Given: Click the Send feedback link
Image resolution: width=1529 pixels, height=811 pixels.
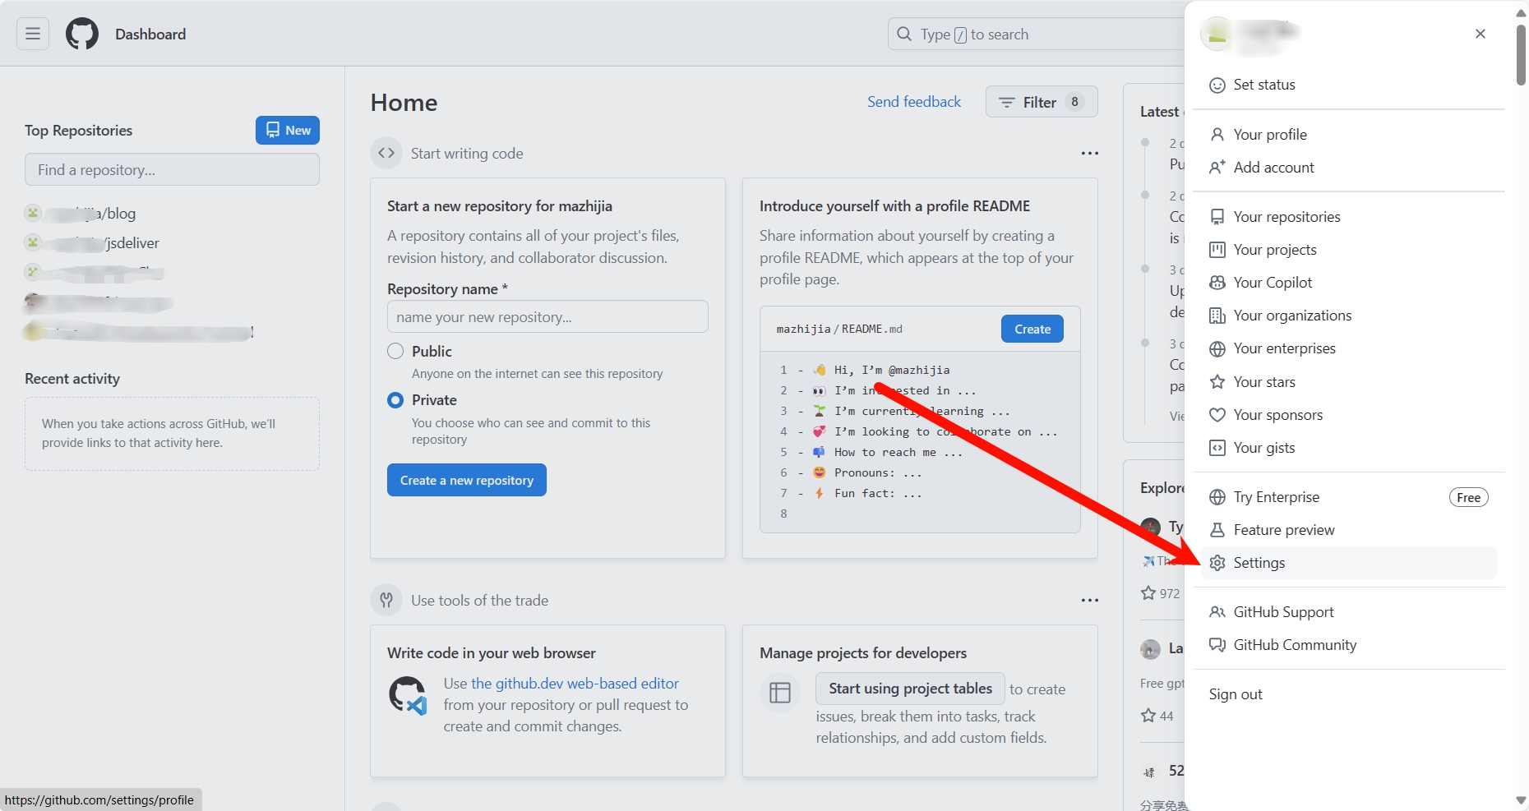Looking at the screenshot, I should pyautogui.click(x=914, y=102).
